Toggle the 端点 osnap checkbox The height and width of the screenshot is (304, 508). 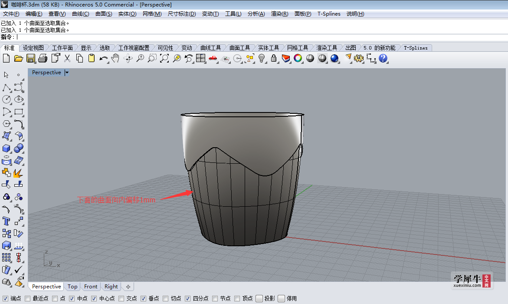click(5, 298)
